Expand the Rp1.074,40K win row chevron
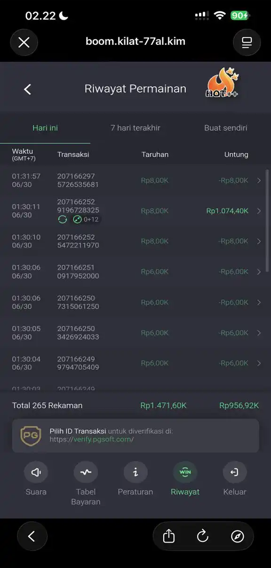 point(259,211)
